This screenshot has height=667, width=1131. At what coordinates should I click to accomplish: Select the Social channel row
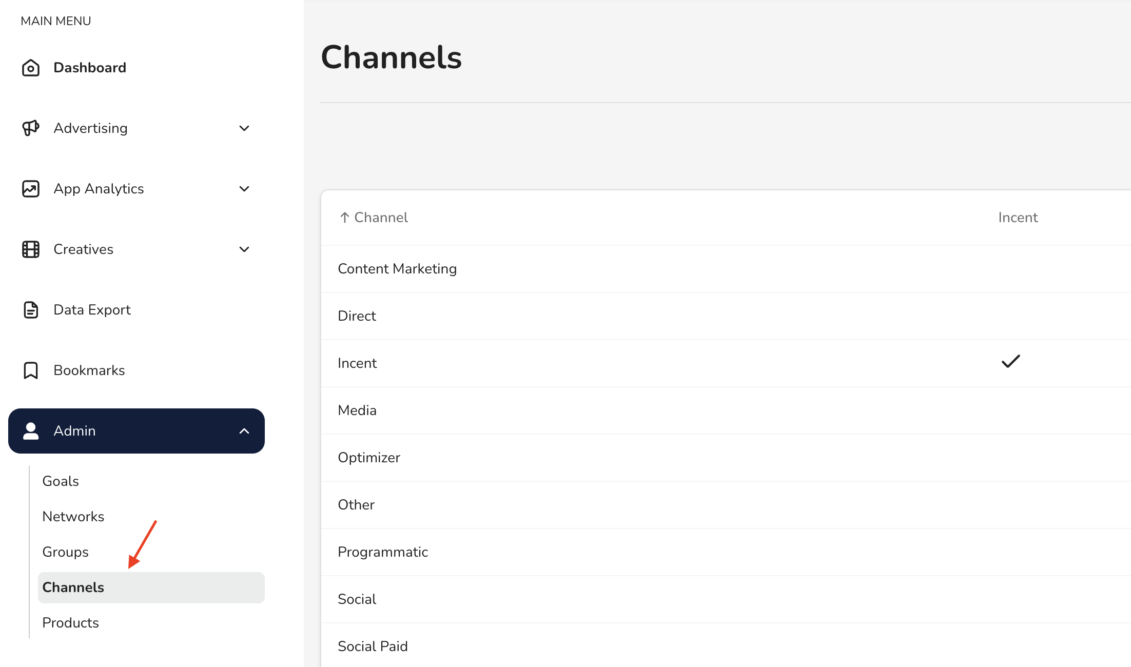[x=726, y=599]
